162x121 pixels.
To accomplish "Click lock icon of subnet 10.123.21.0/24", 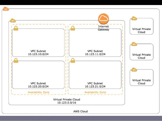I will tap(73, 60).
